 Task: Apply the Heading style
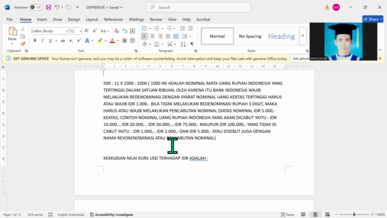pyautogui.click(x=281, y=36)
